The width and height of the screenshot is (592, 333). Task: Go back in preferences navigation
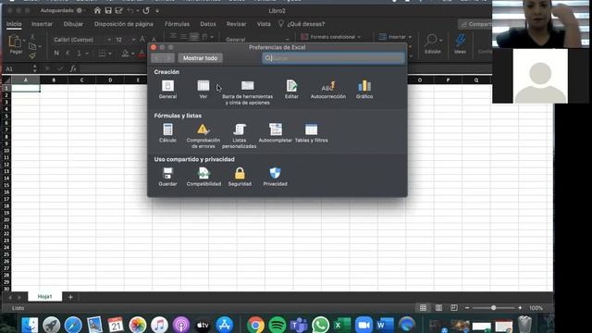(156, 58)
